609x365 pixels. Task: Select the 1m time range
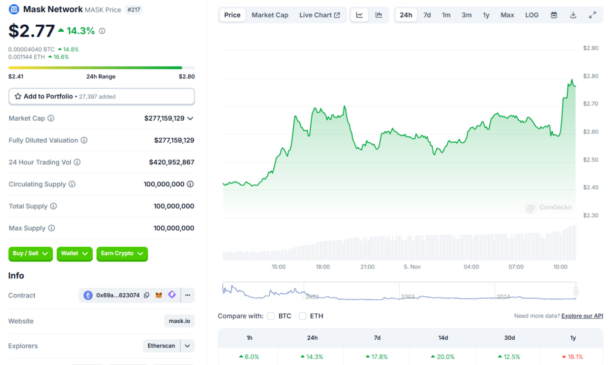tap(446, 15)
